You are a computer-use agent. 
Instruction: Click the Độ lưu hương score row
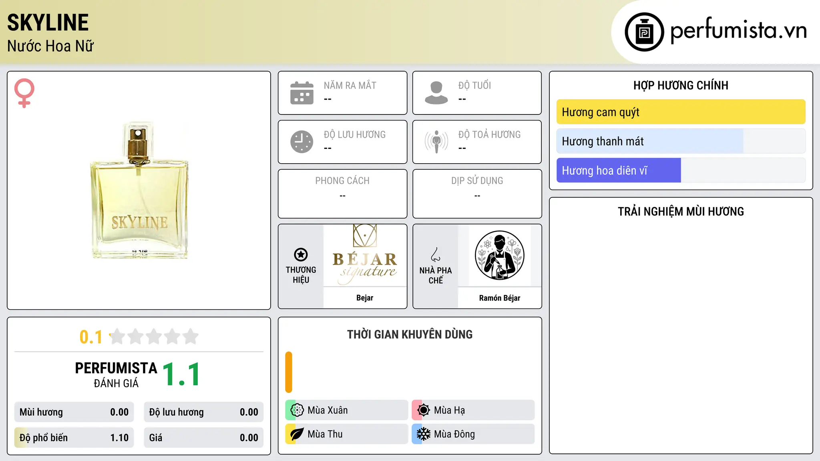[204, 412]
